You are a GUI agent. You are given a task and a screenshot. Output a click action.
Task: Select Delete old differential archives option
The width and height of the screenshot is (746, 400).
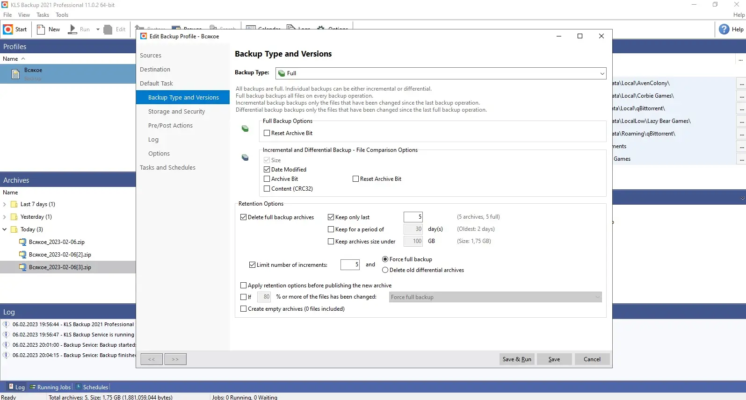[385, 270]
